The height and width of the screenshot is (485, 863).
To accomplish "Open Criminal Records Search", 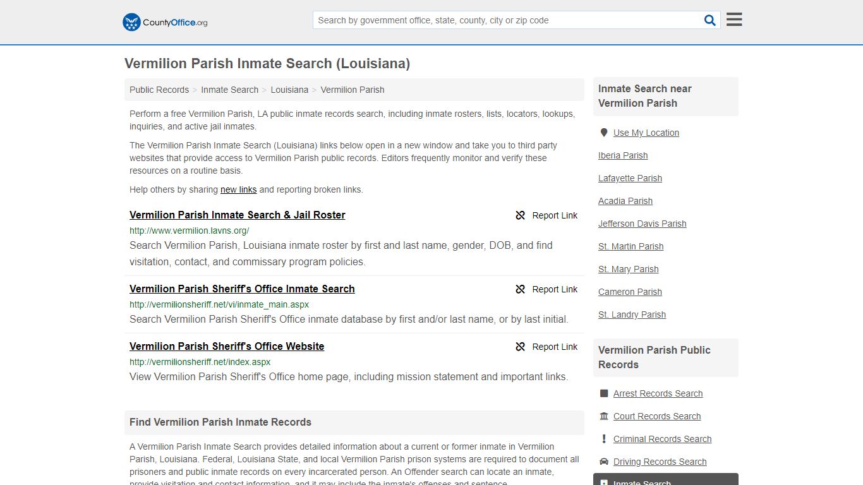I will coord(663,439).
